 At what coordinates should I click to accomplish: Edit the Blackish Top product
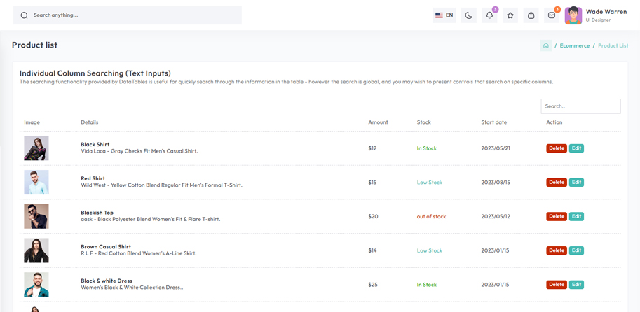coord(576,216)
